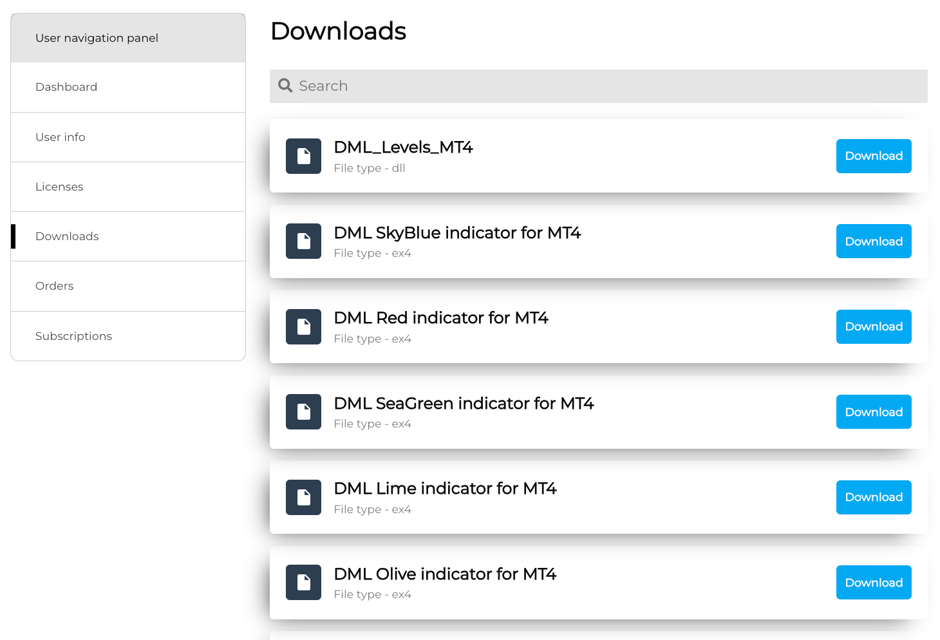Download the DML Red indicator for MT4
The image size is (940, 640).
pyautogui.click(x=873, y=326)
